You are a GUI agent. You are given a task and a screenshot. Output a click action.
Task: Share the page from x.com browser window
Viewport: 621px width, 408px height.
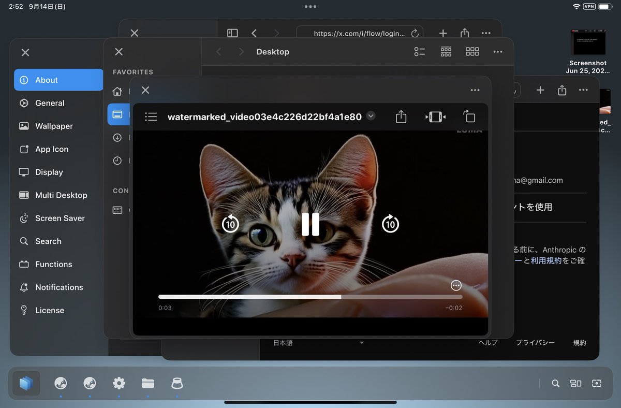coord(465,33)
